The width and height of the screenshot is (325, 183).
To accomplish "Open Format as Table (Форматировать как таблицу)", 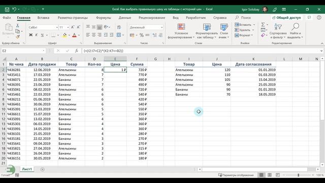I will [x=207, y=31].
